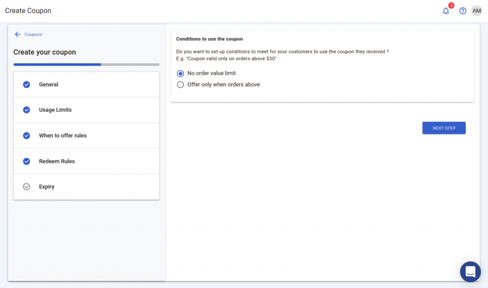Open the Redeem Rules step

pos(87,161)
